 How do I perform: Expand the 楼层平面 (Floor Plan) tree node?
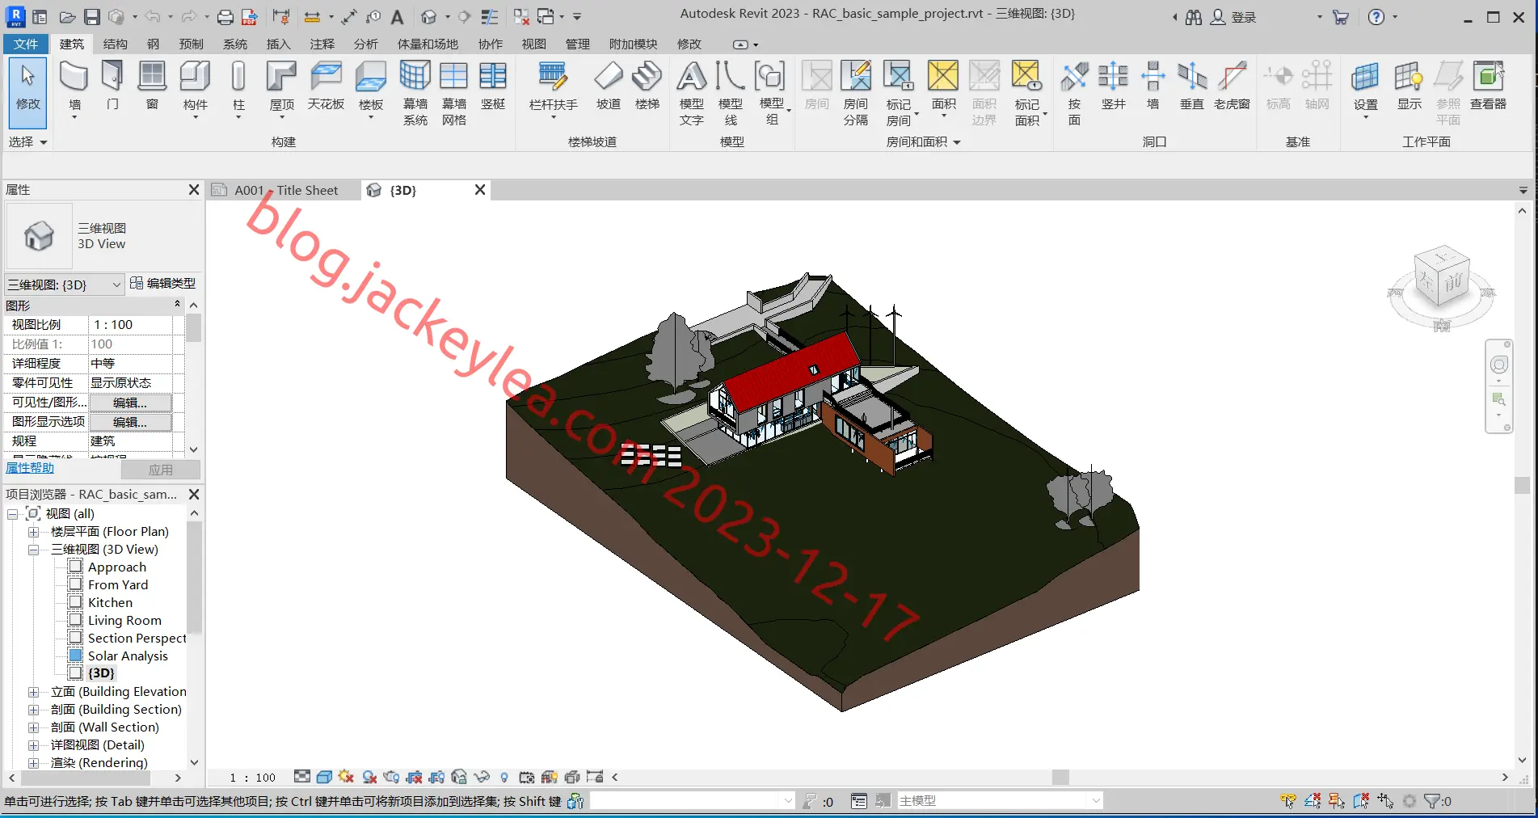pos(33,532)
